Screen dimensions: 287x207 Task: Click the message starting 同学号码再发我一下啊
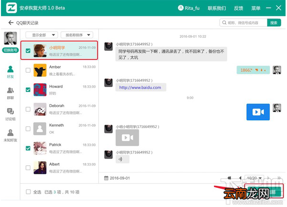pos(171,54)
